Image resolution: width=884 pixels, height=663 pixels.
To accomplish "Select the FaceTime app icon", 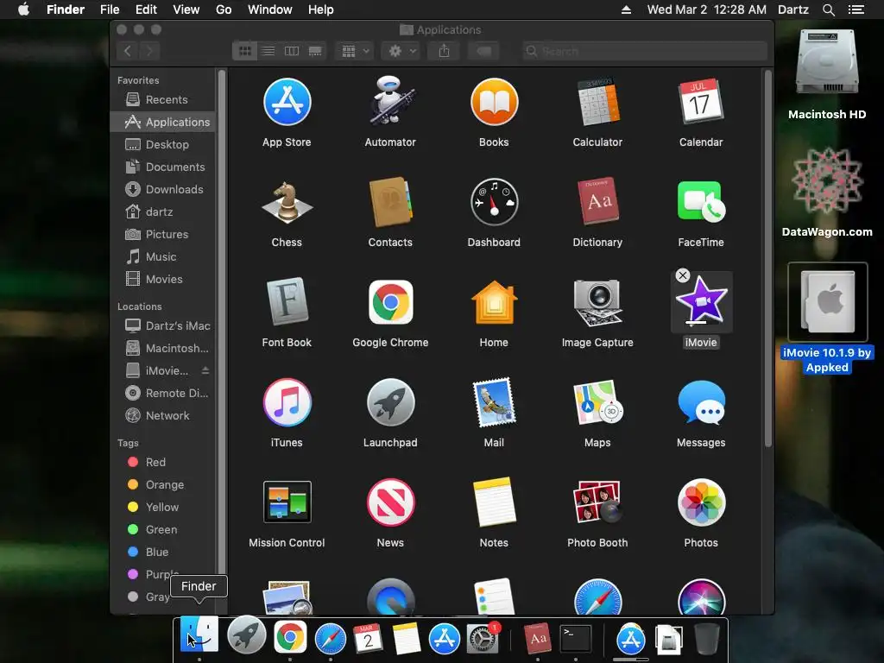I will point(701,202).
